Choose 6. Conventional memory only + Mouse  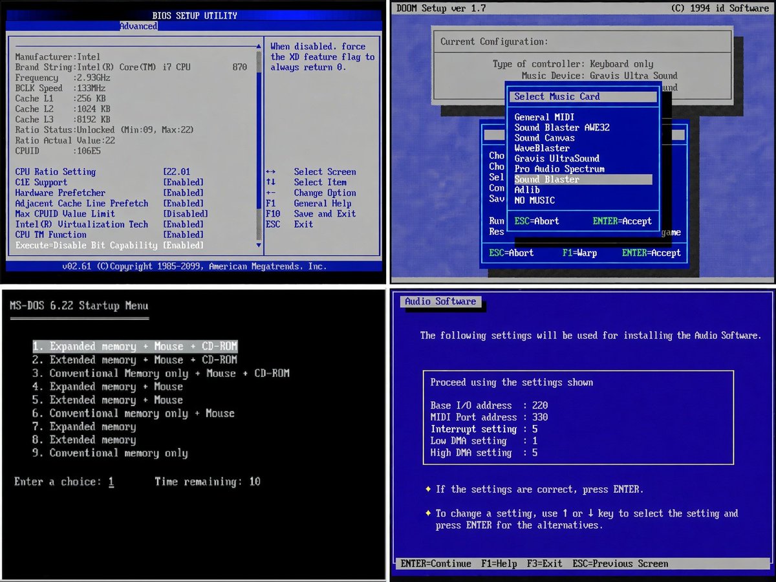(x=134, y=413)
